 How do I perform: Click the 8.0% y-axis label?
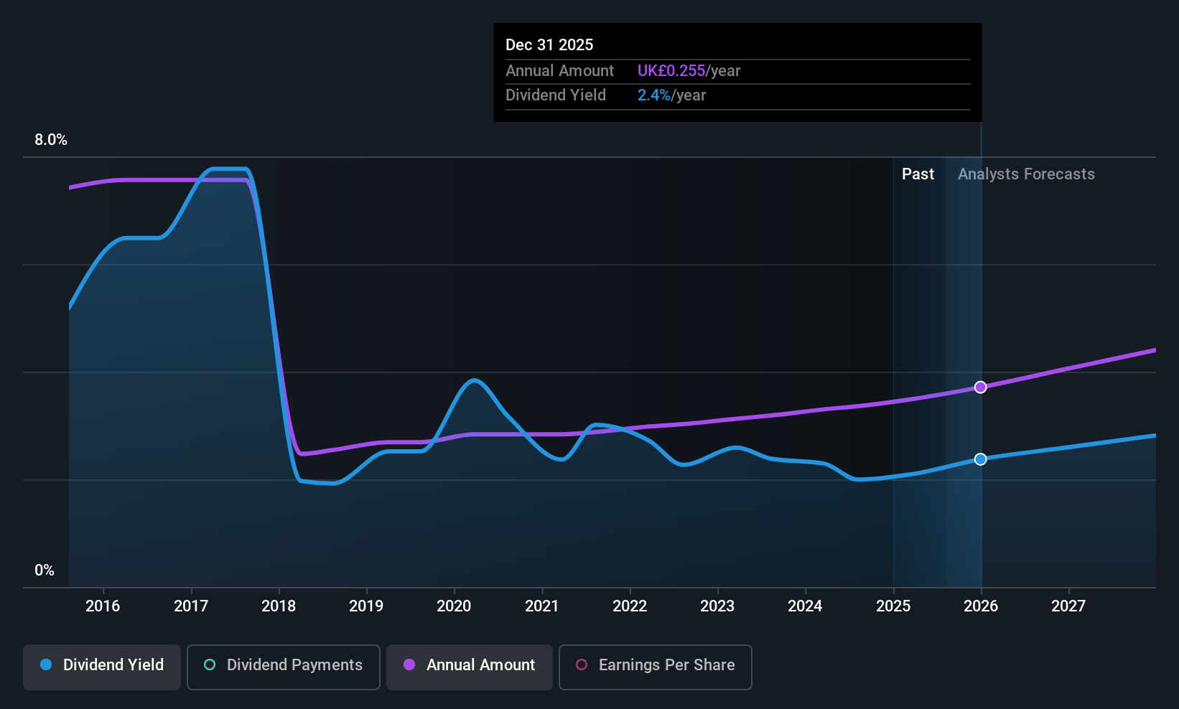click(x=51, y=140)
